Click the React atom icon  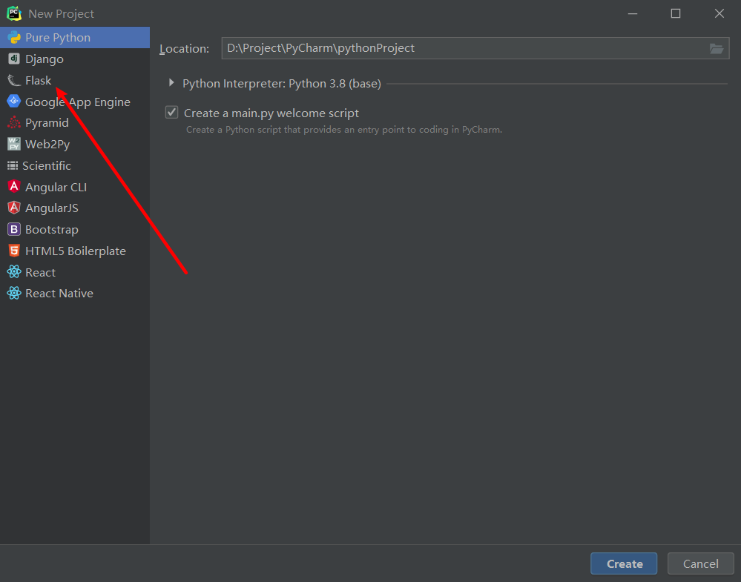coord(14,272)
